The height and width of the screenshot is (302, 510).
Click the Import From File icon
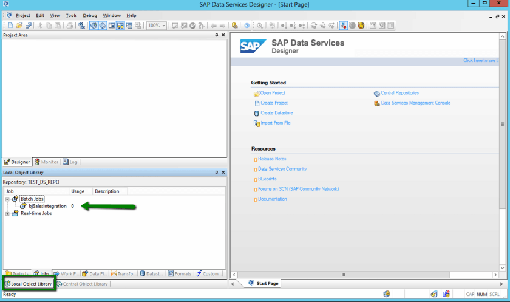256,123
